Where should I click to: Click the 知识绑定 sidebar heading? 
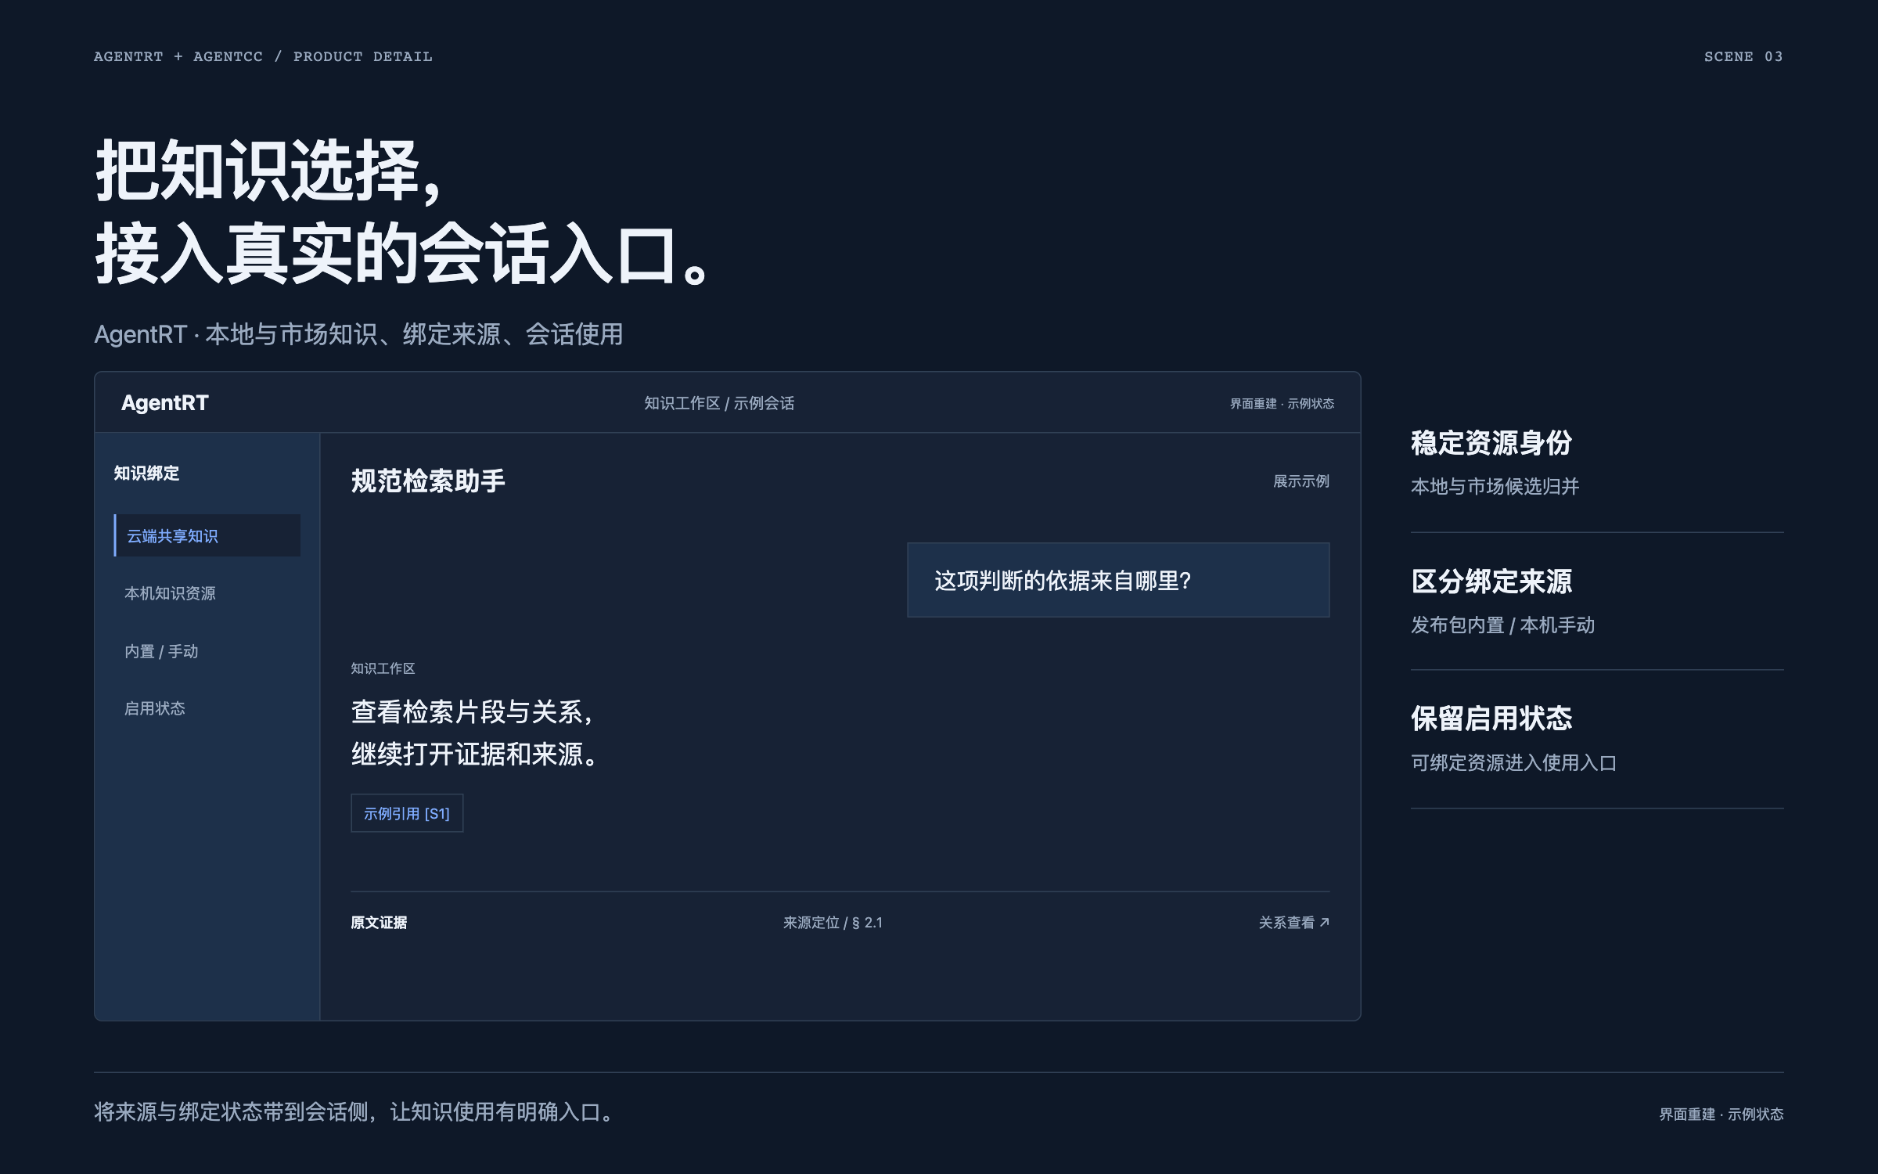point(146,473)
